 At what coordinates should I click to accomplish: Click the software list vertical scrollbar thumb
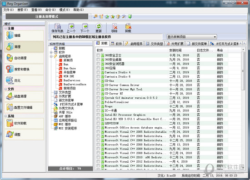pos(243,71)
